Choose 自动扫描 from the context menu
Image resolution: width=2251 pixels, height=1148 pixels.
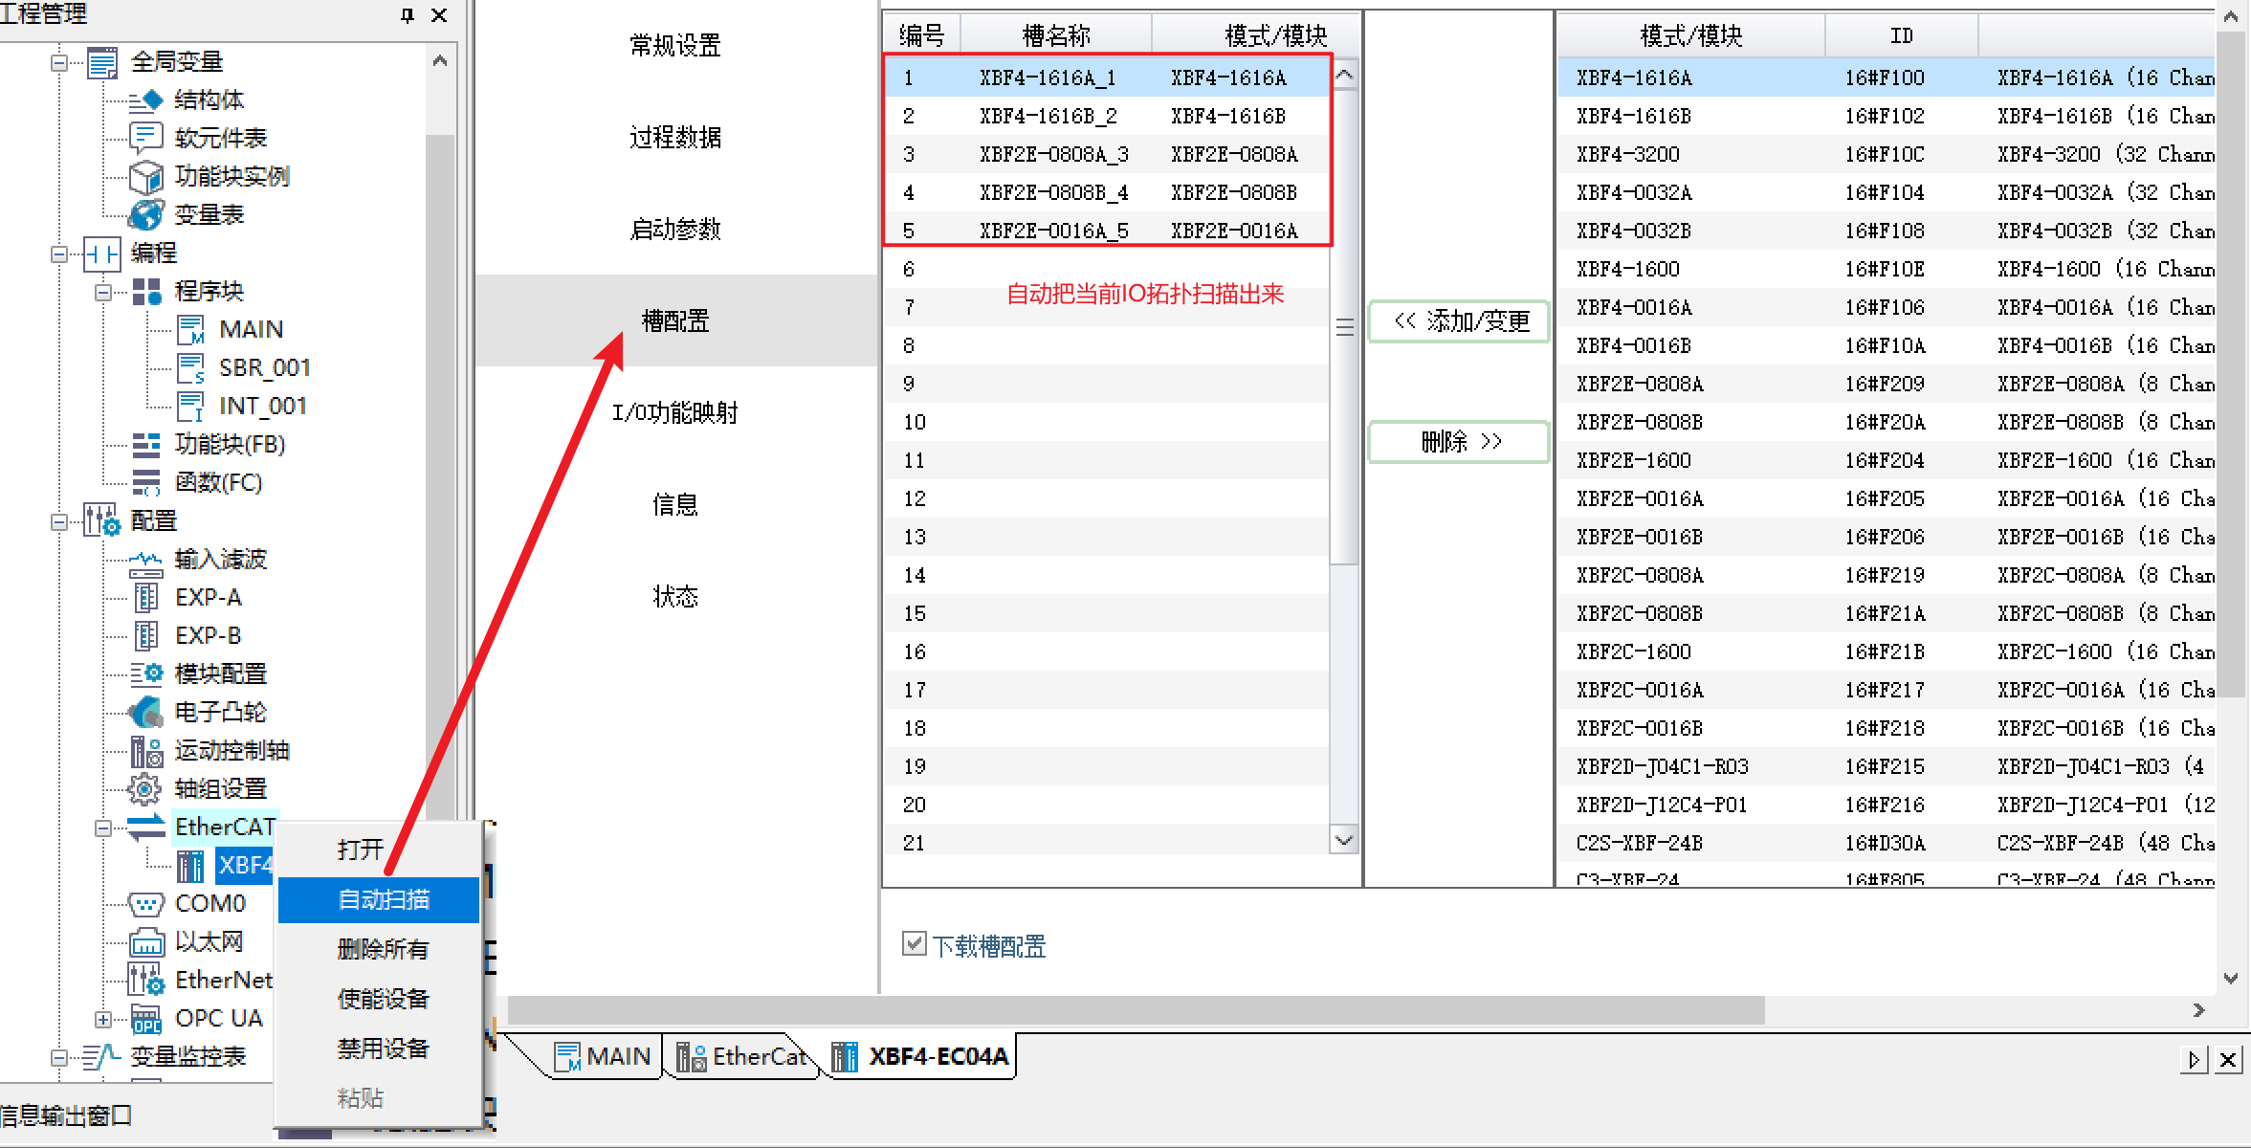click(x=383, y=899)
